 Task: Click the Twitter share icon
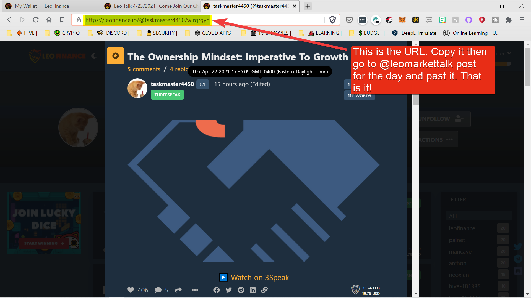[x=229, y=290]
